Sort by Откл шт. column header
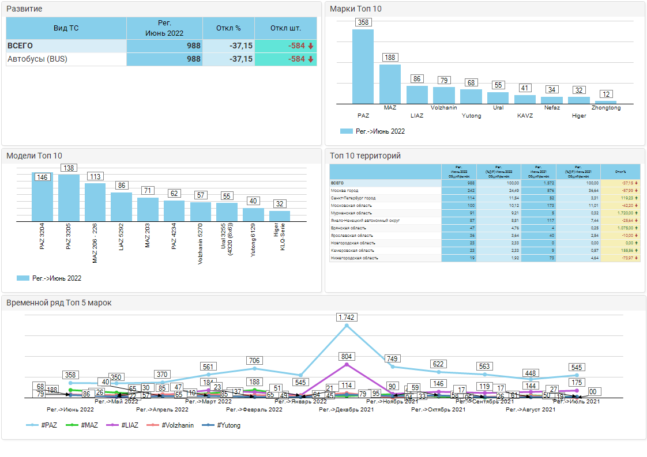 (x=285, y=28)
